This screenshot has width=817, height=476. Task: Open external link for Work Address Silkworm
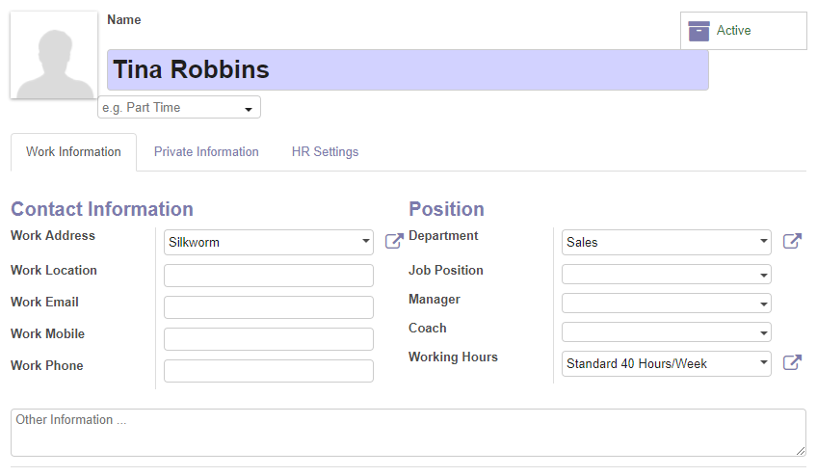click(x=394, y=241)
